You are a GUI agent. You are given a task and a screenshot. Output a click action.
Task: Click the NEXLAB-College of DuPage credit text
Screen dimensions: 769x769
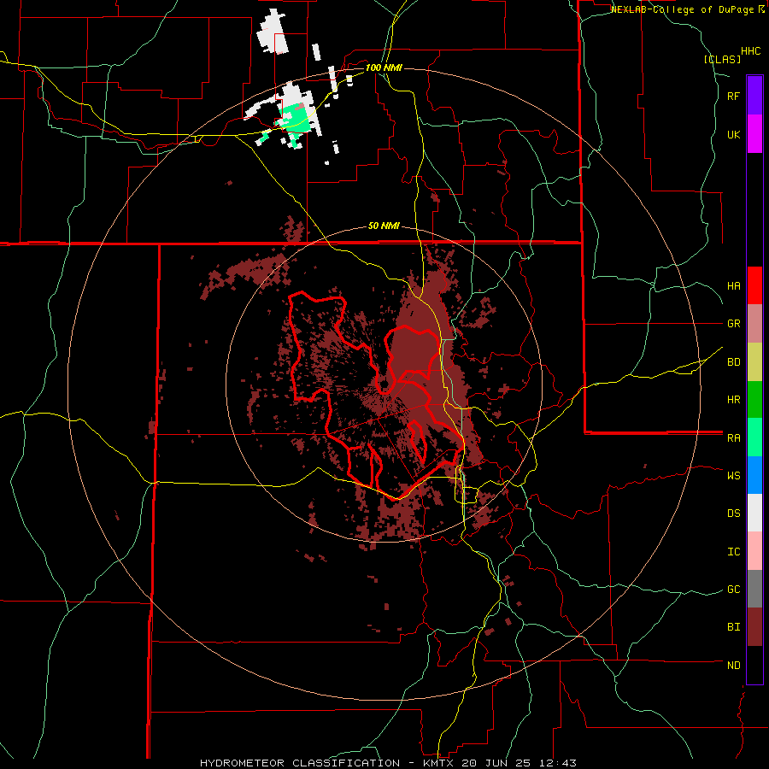tap(682, 9)
